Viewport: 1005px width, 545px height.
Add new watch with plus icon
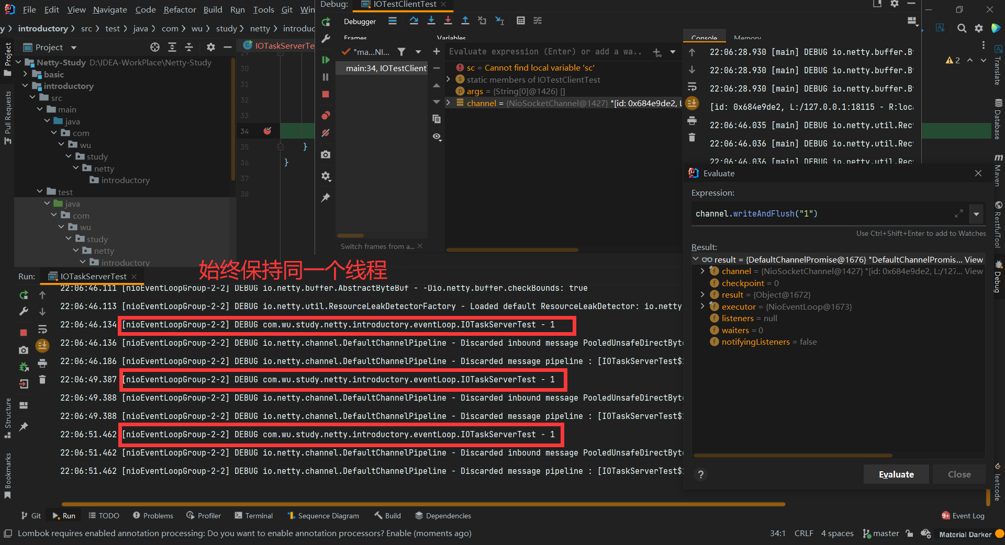pyautogui.click(x=437, y=51)
